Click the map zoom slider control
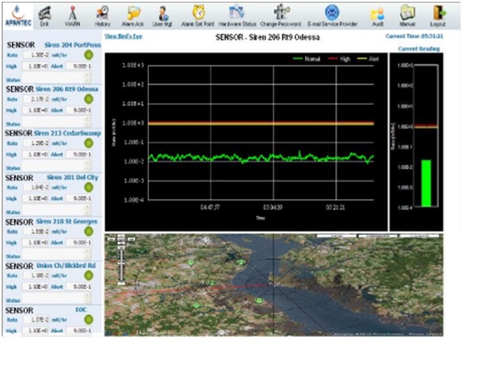Image resolution: width=497 pixels, height=372 pixels. (x=122, y=263)
